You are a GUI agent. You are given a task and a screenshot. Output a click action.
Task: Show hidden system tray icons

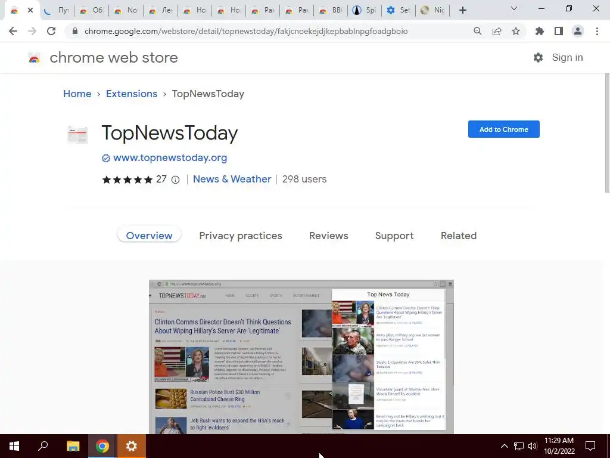tap(504, 446)
